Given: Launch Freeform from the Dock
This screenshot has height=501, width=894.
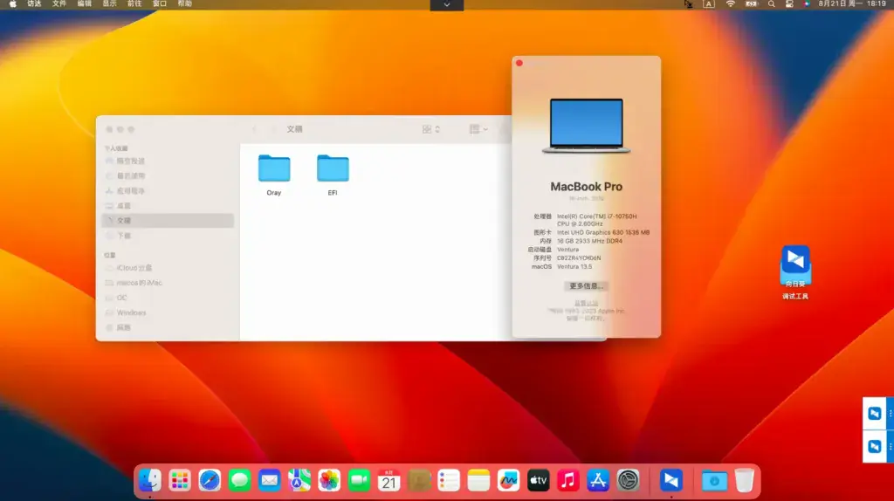Looking at the screenshot, I should pos(509,480).
